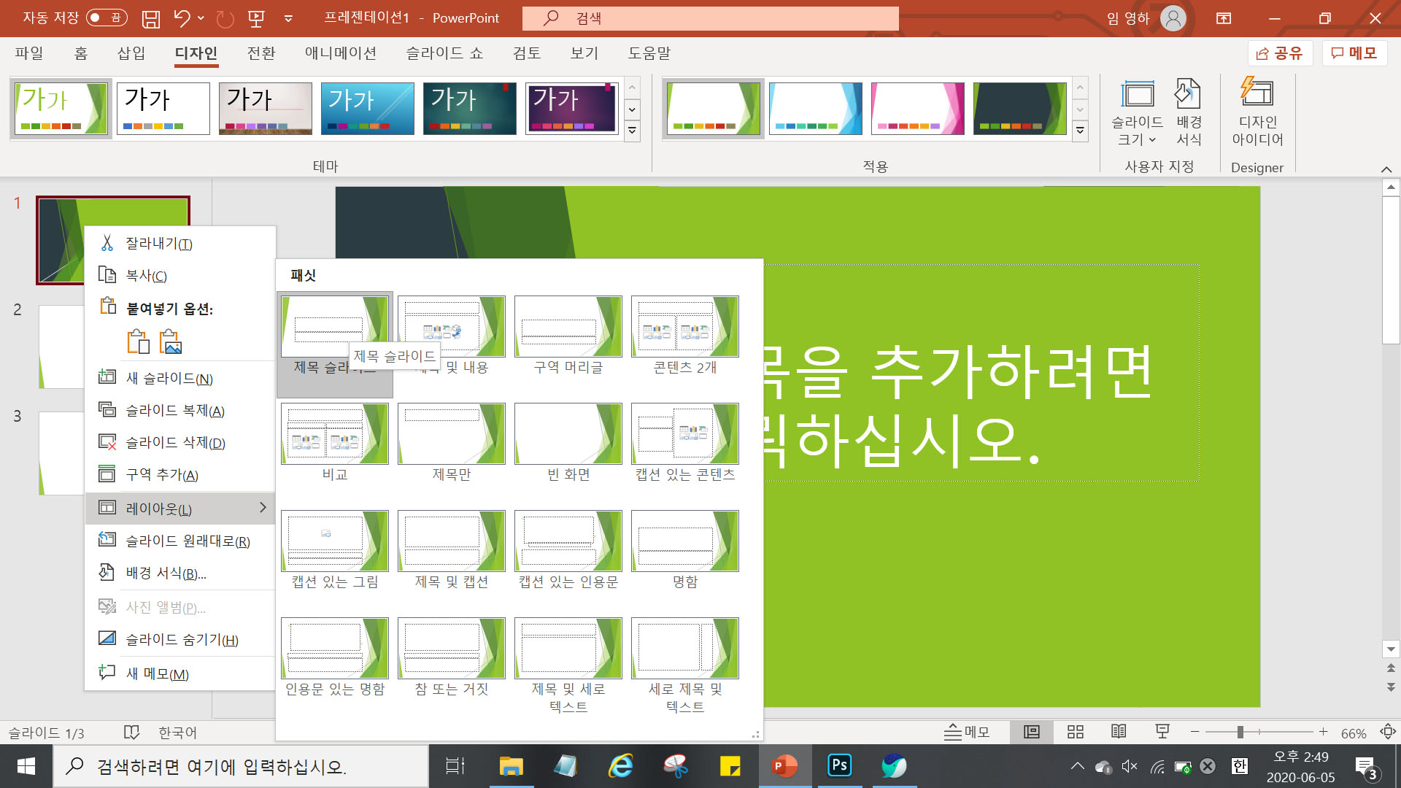Viewport: 1401px width, 788px height.
Task: Select Delete Slide (슬라이드 삭제) menu entry
Action: pos(175,443)
